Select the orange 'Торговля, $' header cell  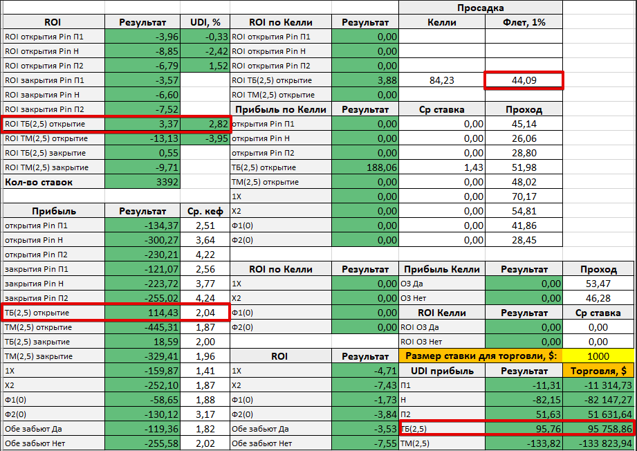[598, 371]
